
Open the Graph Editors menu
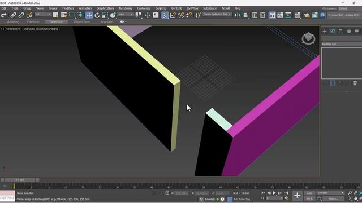click(x=105, y=8)
